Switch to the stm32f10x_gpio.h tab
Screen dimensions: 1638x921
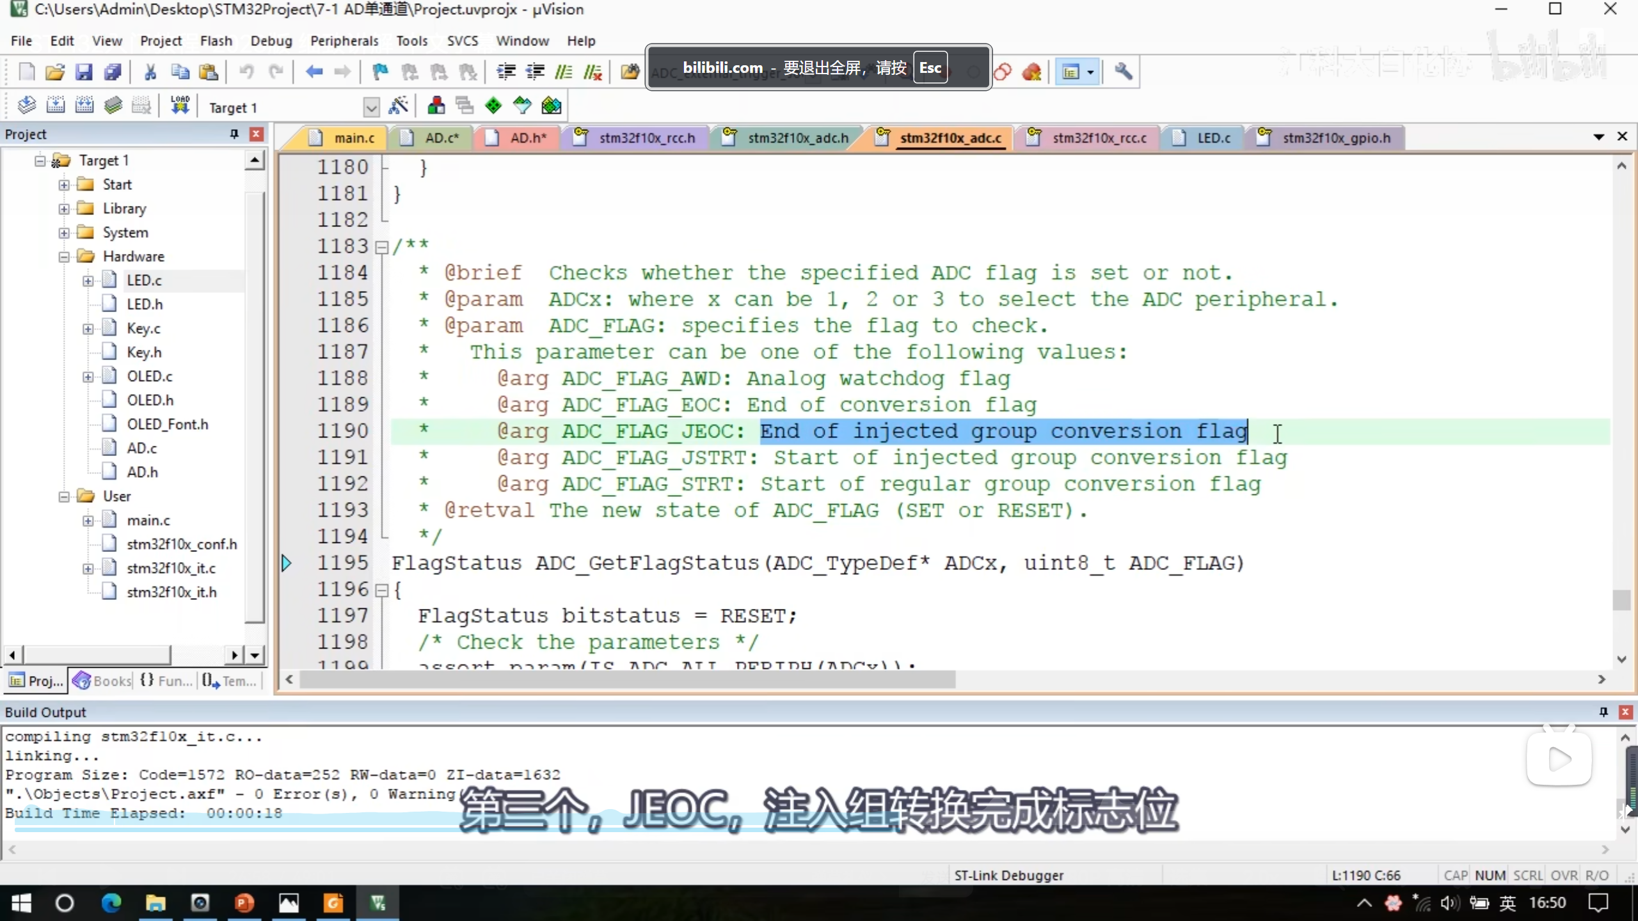(x=1324, y=138)
